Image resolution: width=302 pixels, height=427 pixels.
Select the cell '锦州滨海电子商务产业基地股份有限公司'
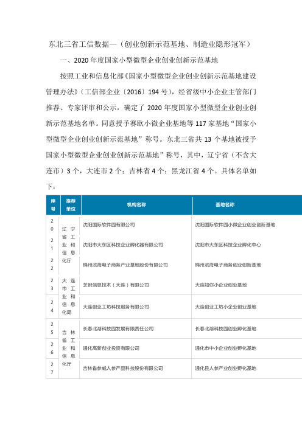[125, 265]
